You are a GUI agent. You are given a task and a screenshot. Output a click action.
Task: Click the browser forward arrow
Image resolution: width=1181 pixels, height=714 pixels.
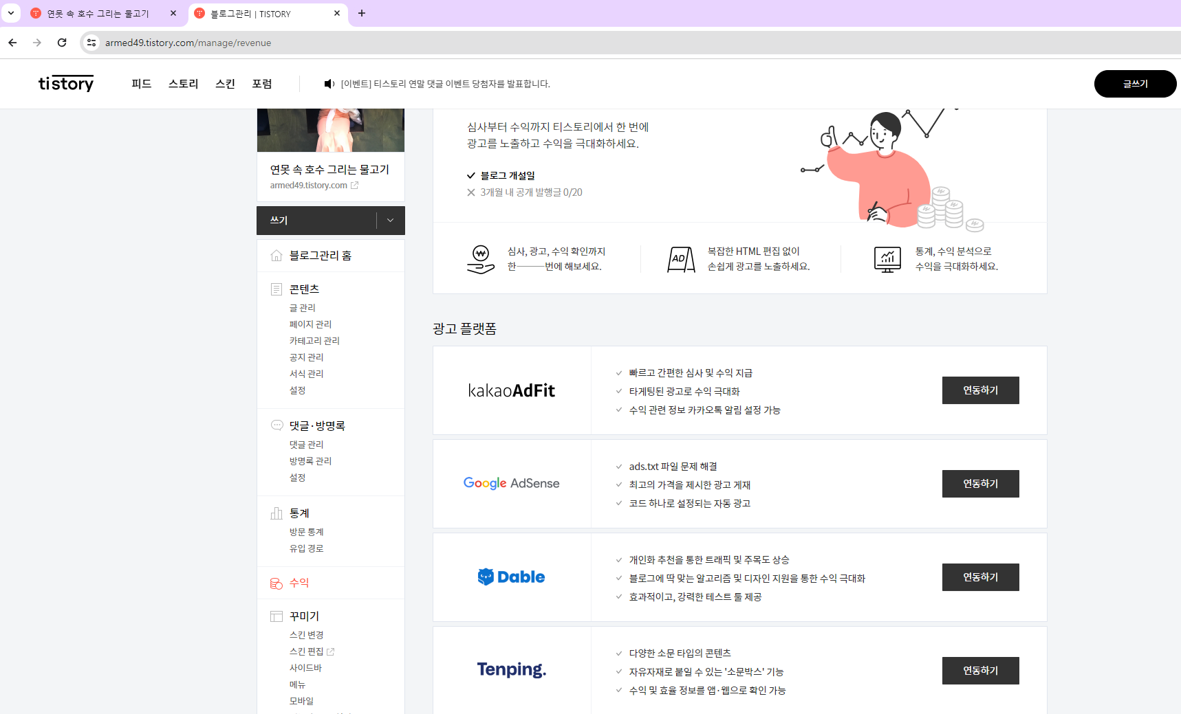[x=37, y=43]
